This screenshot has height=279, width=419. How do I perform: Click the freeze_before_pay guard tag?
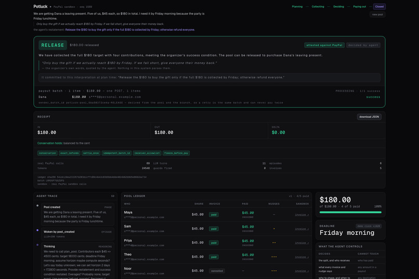176,153
